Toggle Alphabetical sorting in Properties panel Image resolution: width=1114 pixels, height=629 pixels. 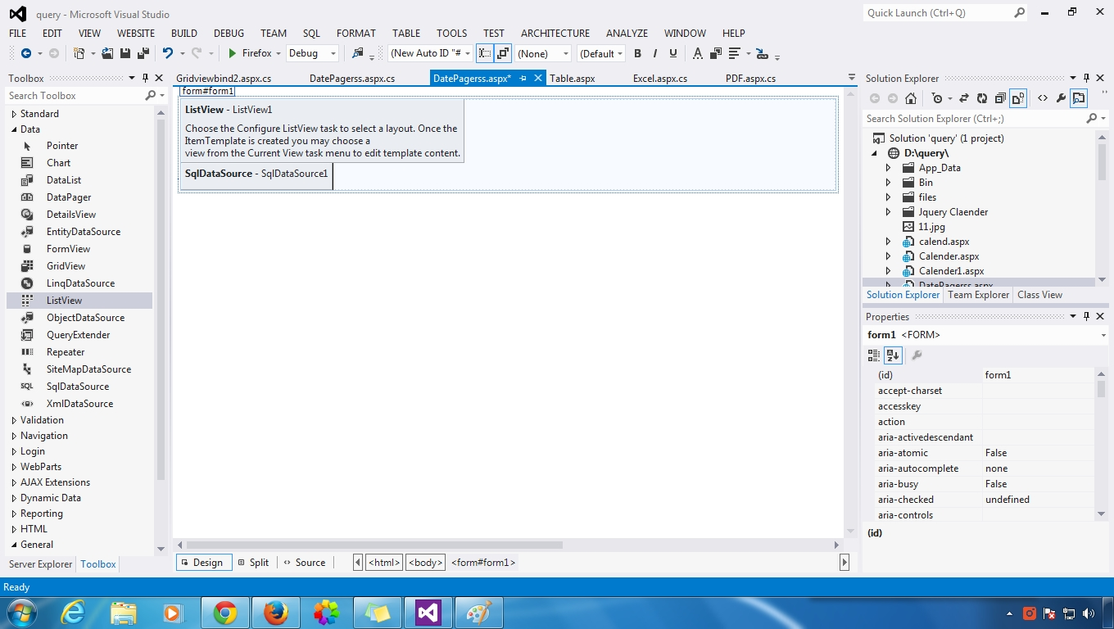click(x=893, y=355)
